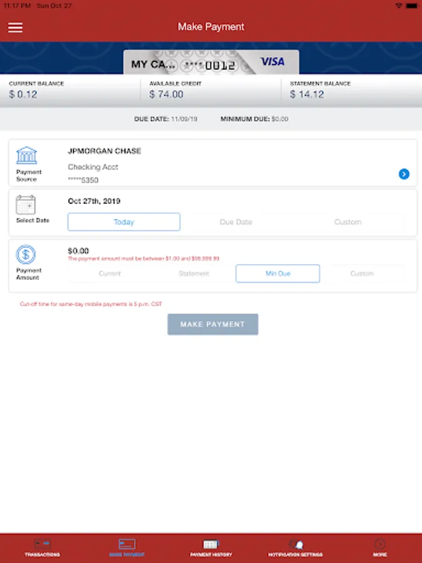Open the Notification Settings tab
Screen dimensions: 422x563
pos(295,547)
